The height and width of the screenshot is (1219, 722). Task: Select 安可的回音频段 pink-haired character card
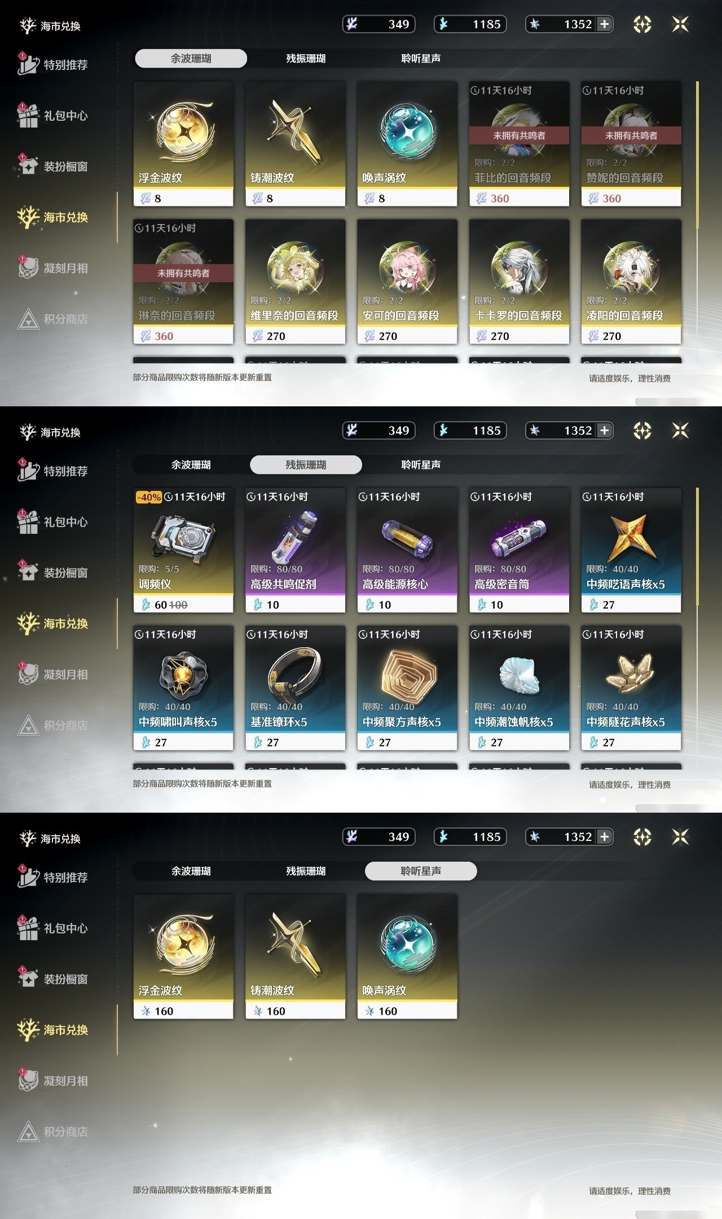[x=407, y=282]
